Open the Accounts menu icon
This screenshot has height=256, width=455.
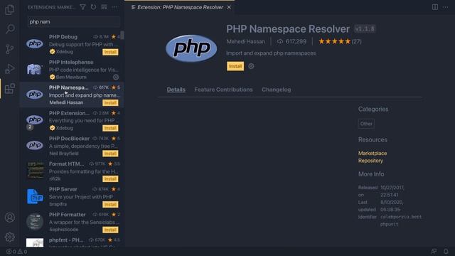(x=9, y=218)
